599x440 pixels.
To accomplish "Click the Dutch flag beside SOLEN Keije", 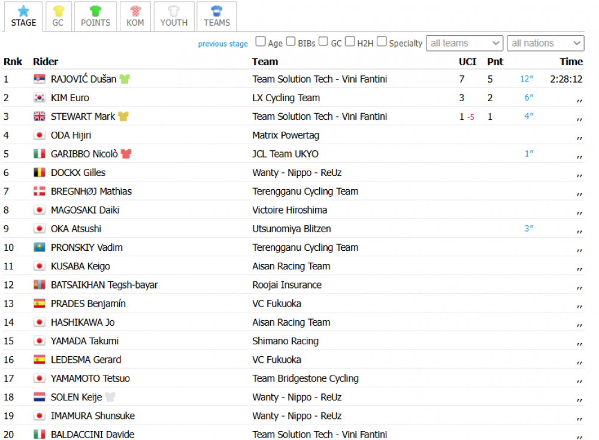I will pyautogui.click(x=40, y=397).
